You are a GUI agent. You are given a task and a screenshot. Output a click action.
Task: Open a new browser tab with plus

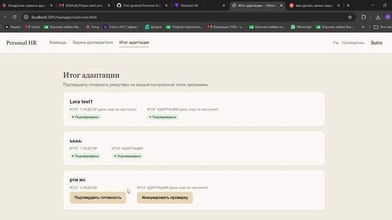348,5
